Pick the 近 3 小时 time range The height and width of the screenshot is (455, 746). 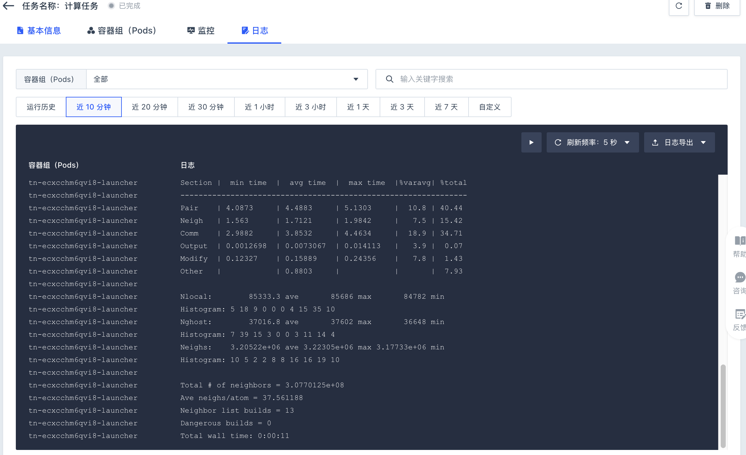311,107
